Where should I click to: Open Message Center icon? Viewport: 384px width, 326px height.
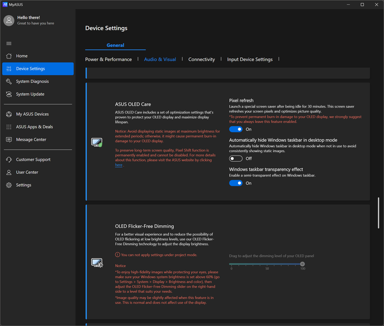click(9, 140)
